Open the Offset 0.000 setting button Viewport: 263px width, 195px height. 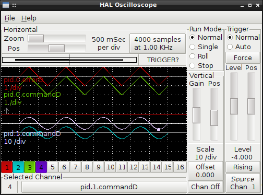206,171
